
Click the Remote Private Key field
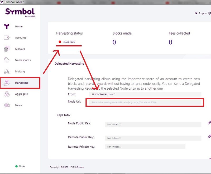click(x=145, y=147)
